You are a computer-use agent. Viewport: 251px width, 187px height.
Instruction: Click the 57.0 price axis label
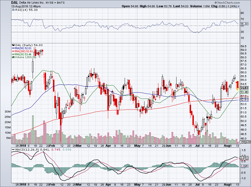click(x=243, y=65)
